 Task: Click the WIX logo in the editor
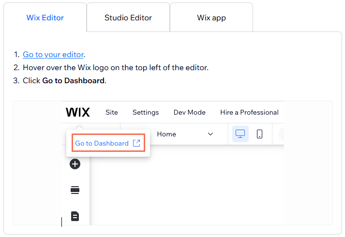point(78,112)
